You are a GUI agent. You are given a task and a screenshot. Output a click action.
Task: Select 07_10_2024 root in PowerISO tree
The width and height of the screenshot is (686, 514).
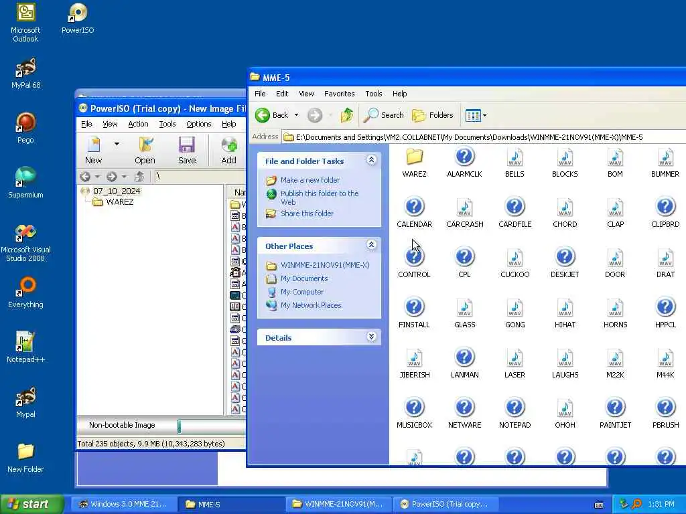(x=117, y=191)
